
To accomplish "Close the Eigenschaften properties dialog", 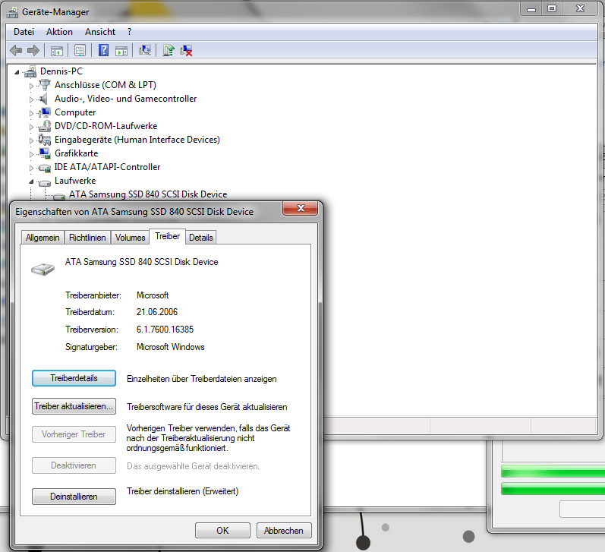I will (x=301, y=209).
